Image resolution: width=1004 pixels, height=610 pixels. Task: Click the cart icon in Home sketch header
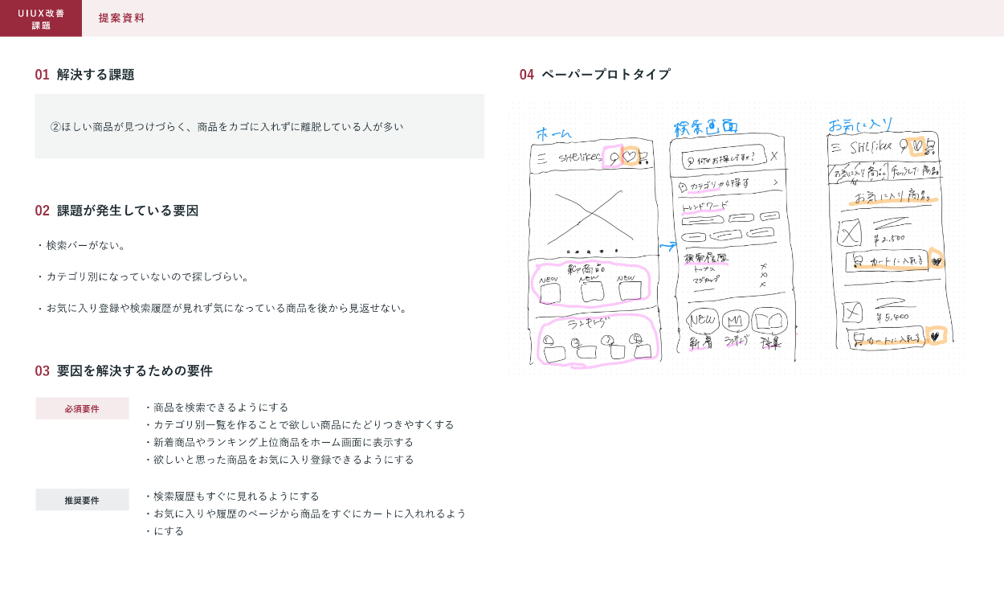tap(643, 158)
